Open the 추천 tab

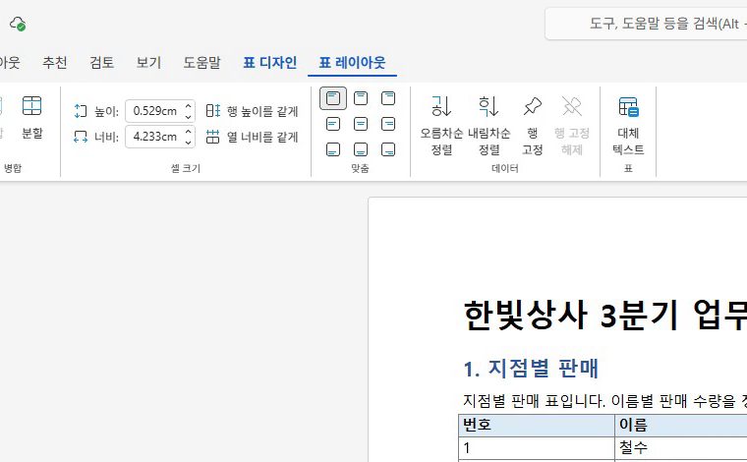(55, 62)
